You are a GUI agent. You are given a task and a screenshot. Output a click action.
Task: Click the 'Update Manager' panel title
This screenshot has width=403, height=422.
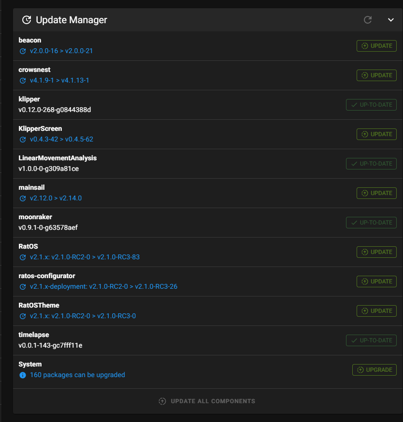coord(72,20)
